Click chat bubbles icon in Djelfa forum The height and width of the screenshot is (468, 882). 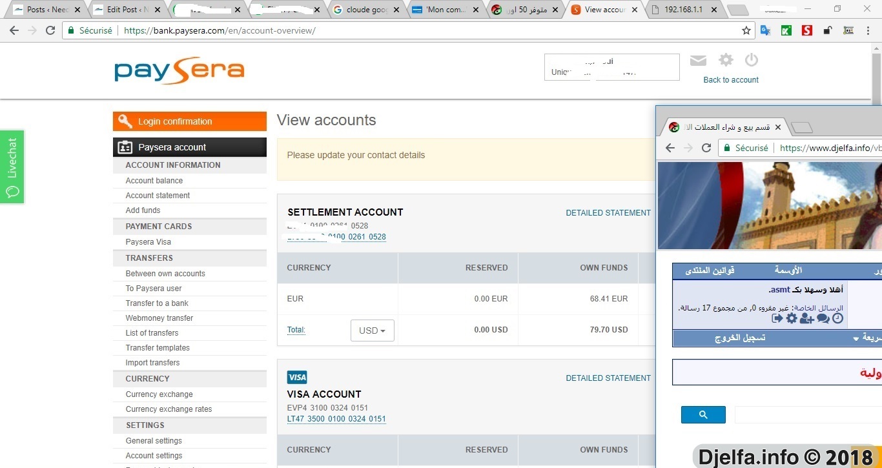click(823, 318)
